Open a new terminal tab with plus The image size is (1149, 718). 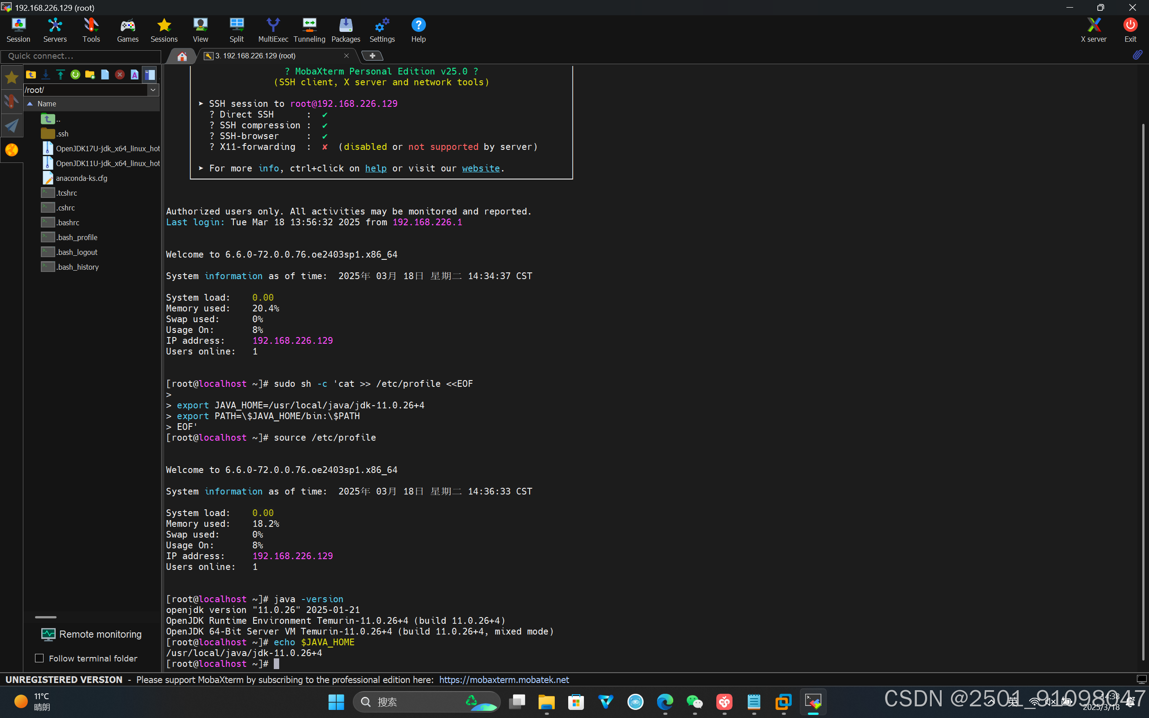pos(372,56)
